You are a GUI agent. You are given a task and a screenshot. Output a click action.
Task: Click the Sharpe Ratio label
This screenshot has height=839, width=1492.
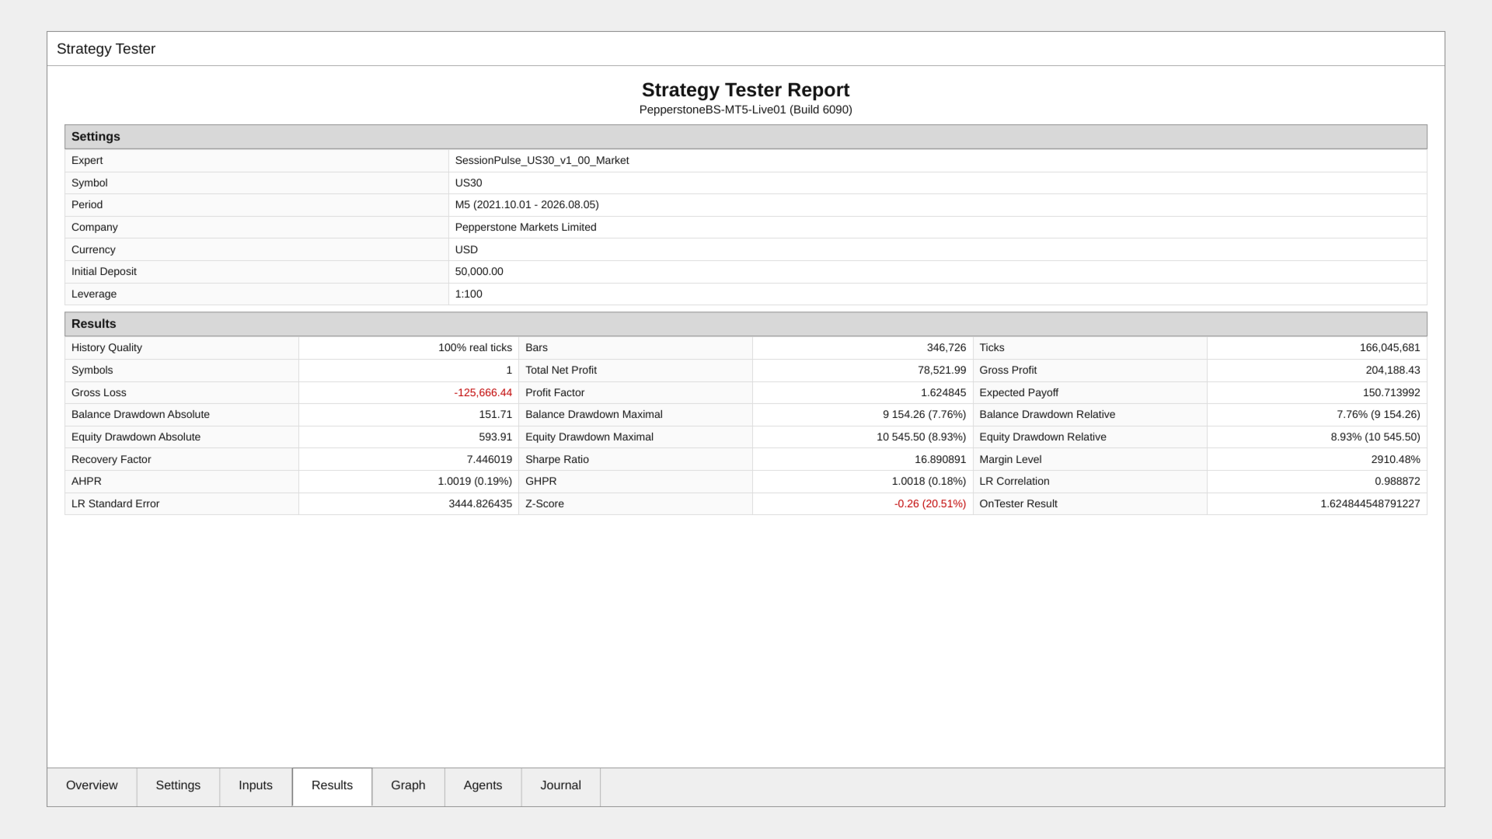(557, 460)
